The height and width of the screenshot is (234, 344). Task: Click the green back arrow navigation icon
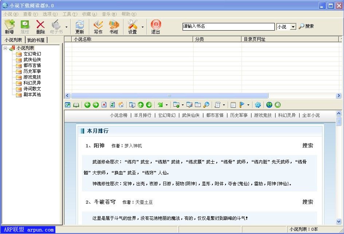coord(87,105)
